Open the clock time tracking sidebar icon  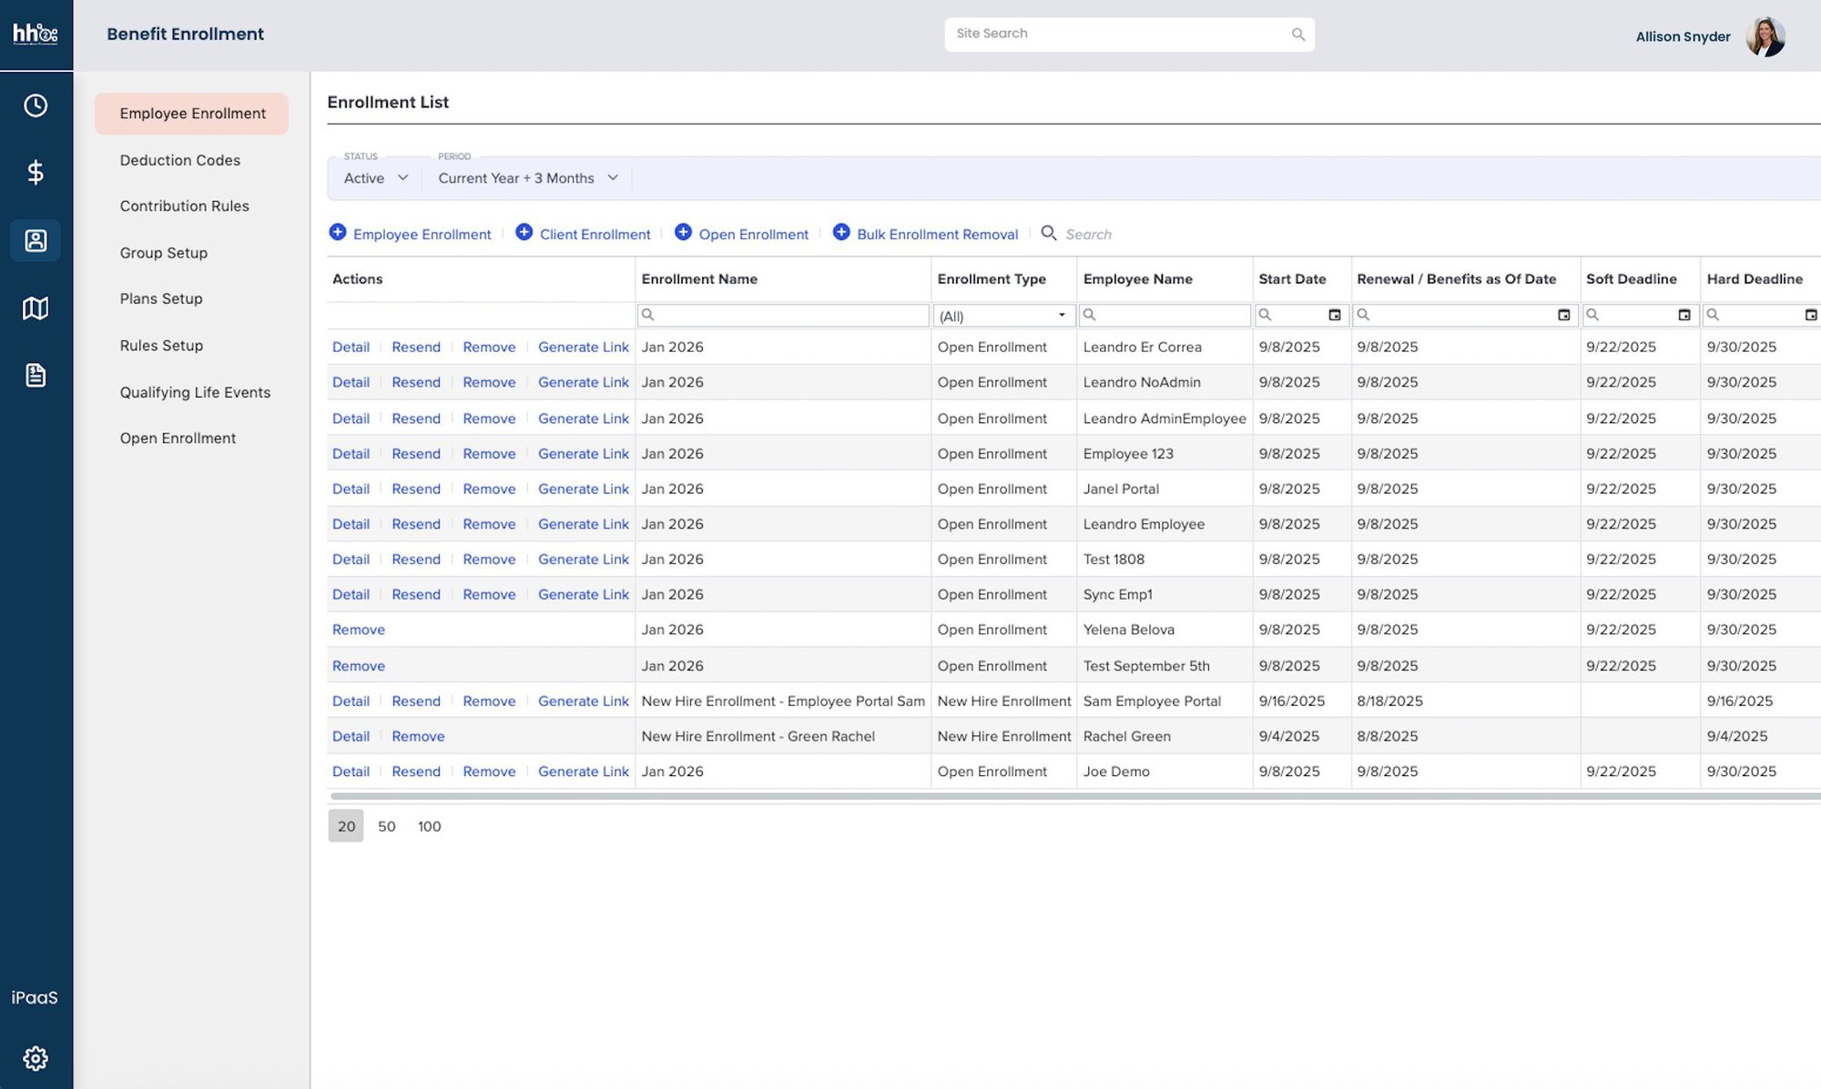click(x=36, y=106)
